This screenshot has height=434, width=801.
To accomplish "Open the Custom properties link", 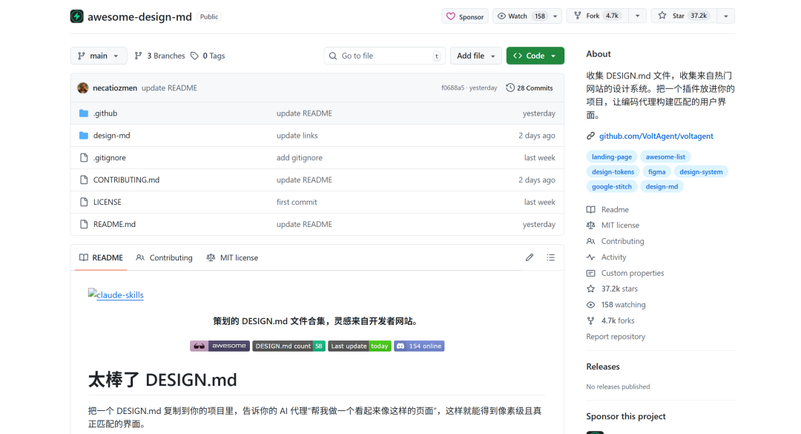I will (x=625, y=273).
